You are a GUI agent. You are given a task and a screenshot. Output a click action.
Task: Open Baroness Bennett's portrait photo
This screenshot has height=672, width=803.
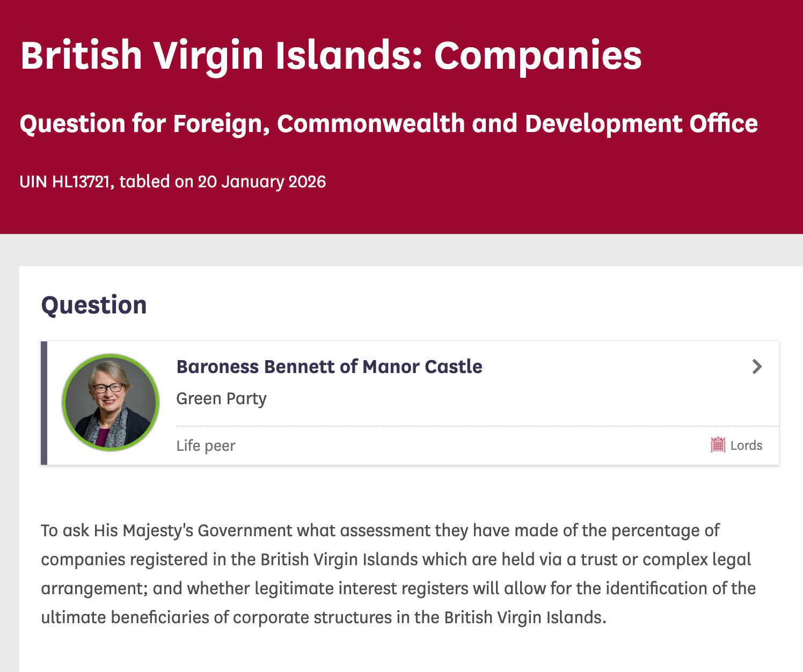point(111,403)
